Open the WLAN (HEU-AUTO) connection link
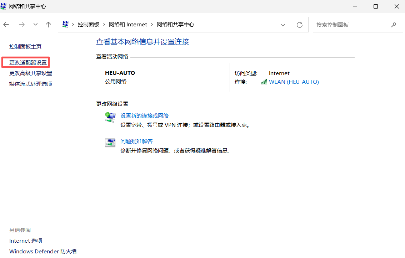The height and width of the screenshot is (258, 405). point(294,82)
